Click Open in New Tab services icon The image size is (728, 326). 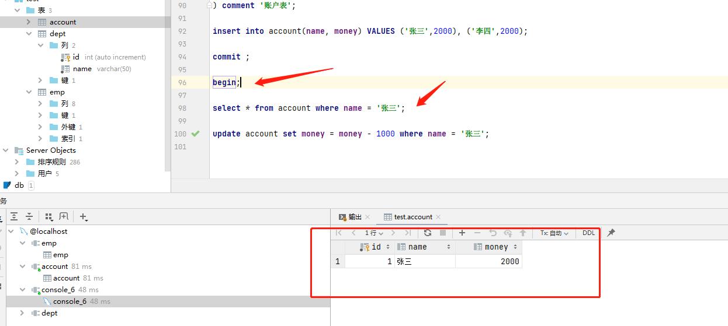[64, 216]
